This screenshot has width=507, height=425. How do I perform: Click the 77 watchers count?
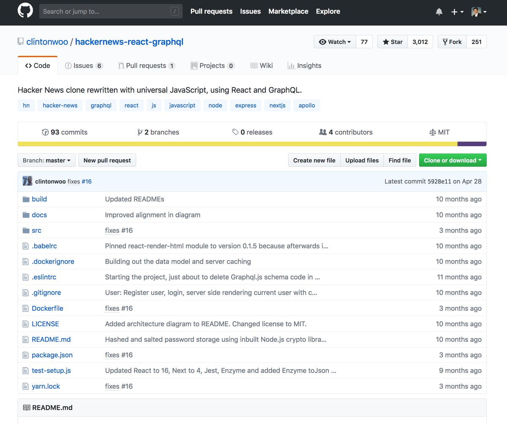[x=364, y=42]
